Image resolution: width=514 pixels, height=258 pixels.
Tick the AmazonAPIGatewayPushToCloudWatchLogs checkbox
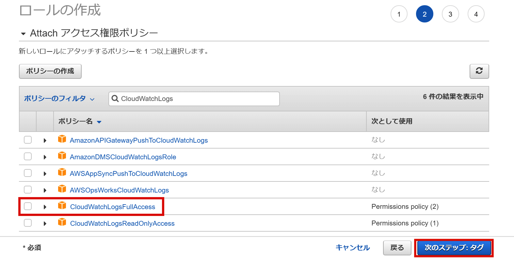point(28,140)
